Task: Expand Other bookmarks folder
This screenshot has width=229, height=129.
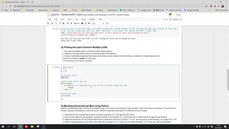Action: (x=220, y=10)
